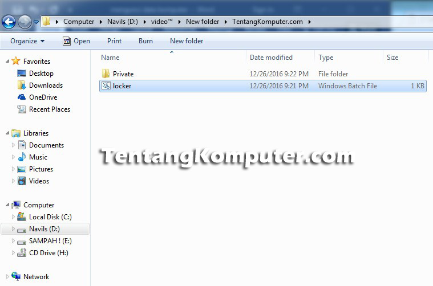Screen dimensions: 433x286
Task: Click Burn in the toolbar
Action: click(x=145, y=41)
